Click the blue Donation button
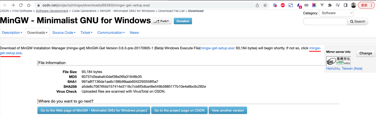This screenshot has height=116, width=376. pos(183,21)
